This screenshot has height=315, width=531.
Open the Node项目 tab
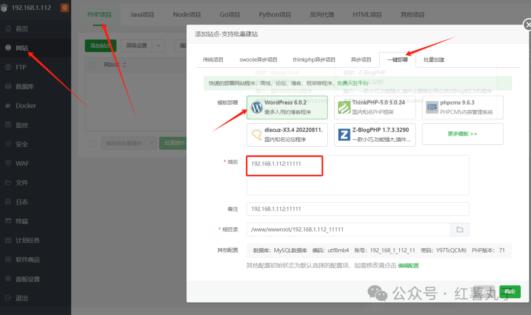coord(187,15)
